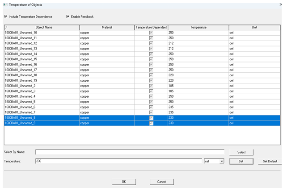The height and width of the screenshot is (191, 283).
Task: Toggle Temperature Dependent checkbox for 1600BA01_Unnamed_2
Action: coord(151,86)
